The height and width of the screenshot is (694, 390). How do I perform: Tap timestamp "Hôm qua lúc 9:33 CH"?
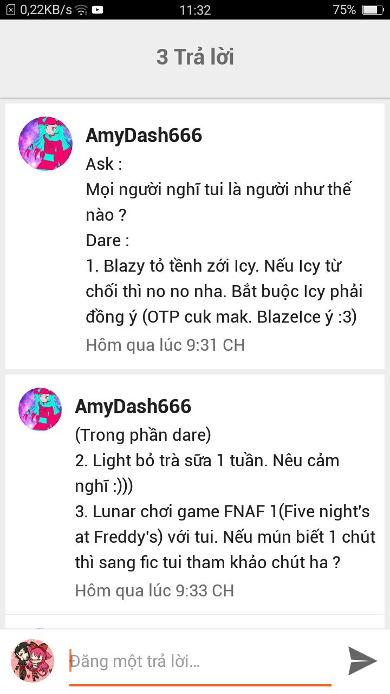click(154, 590)
